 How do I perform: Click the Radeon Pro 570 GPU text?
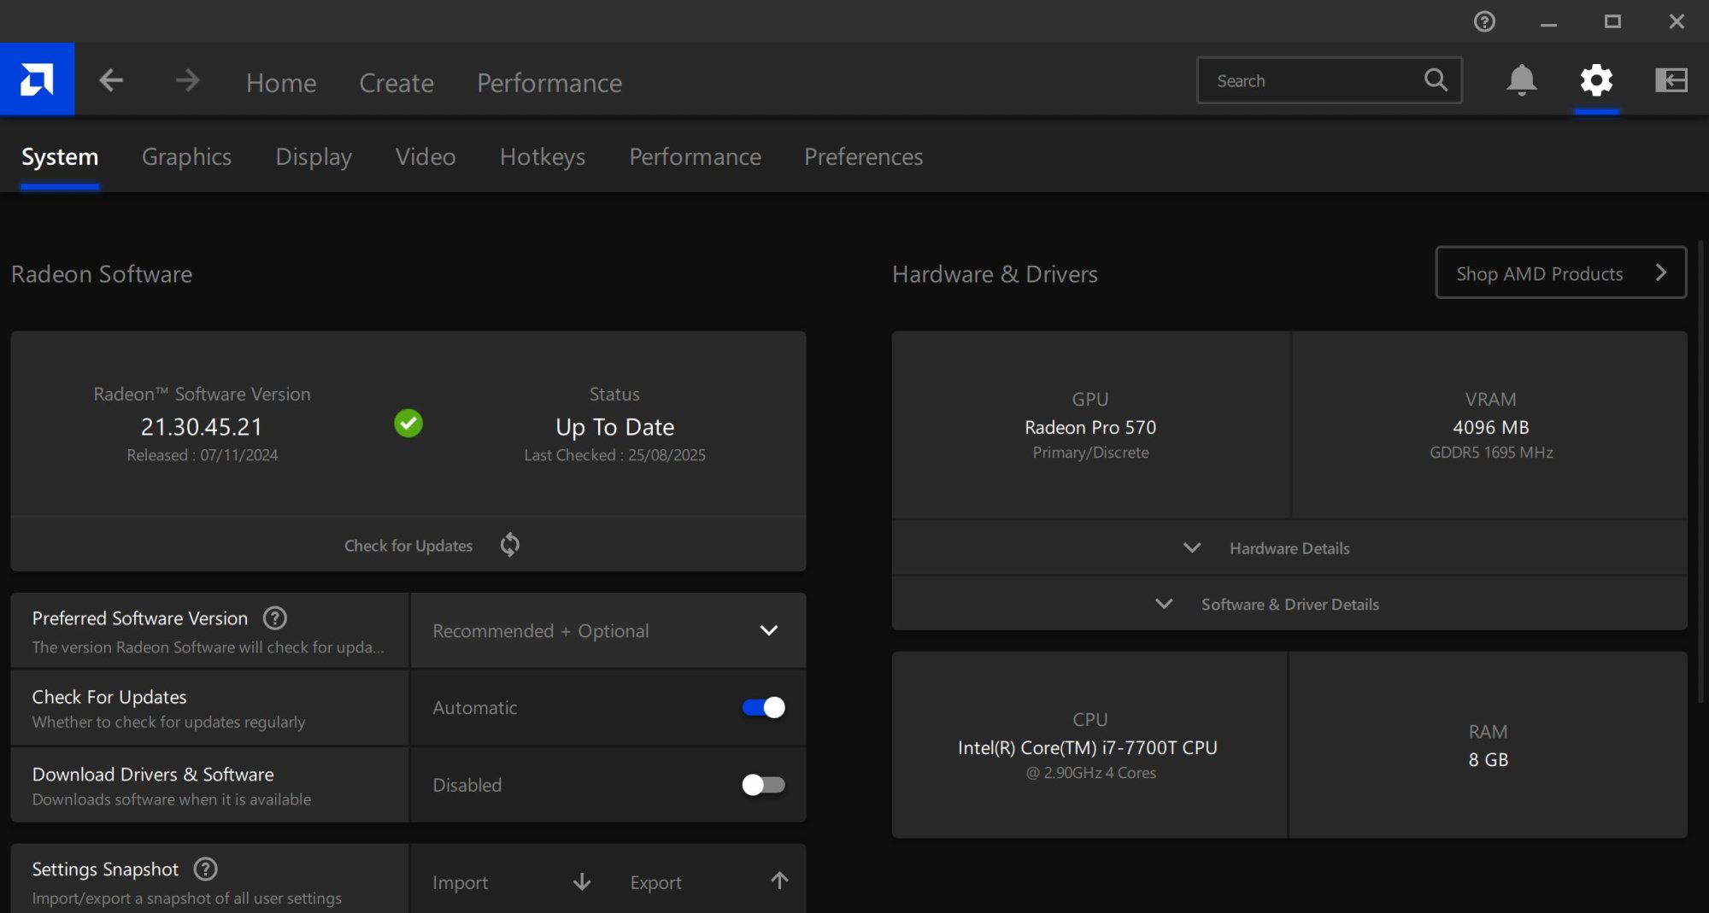pyautogui.click(x=1090, y=427)
